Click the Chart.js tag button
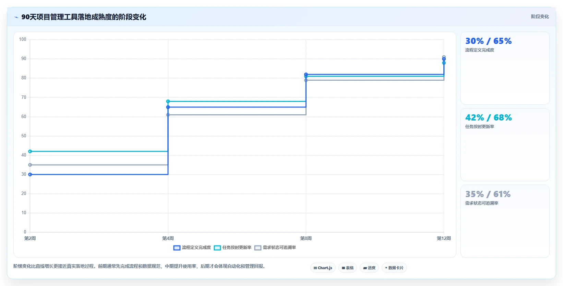563x286 pixels. coord(323,268)
